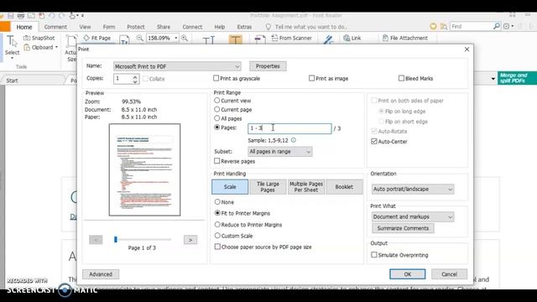Click the hand tool icon in quick access toolbar
537x302 pixels.
(72, 16)
